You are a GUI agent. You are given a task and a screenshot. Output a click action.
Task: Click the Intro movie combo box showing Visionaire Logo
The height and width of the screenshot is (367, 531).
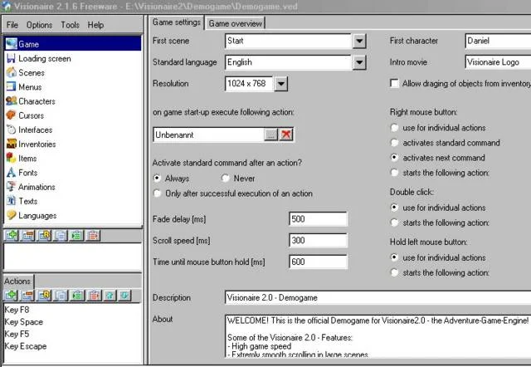click(498, 62)
